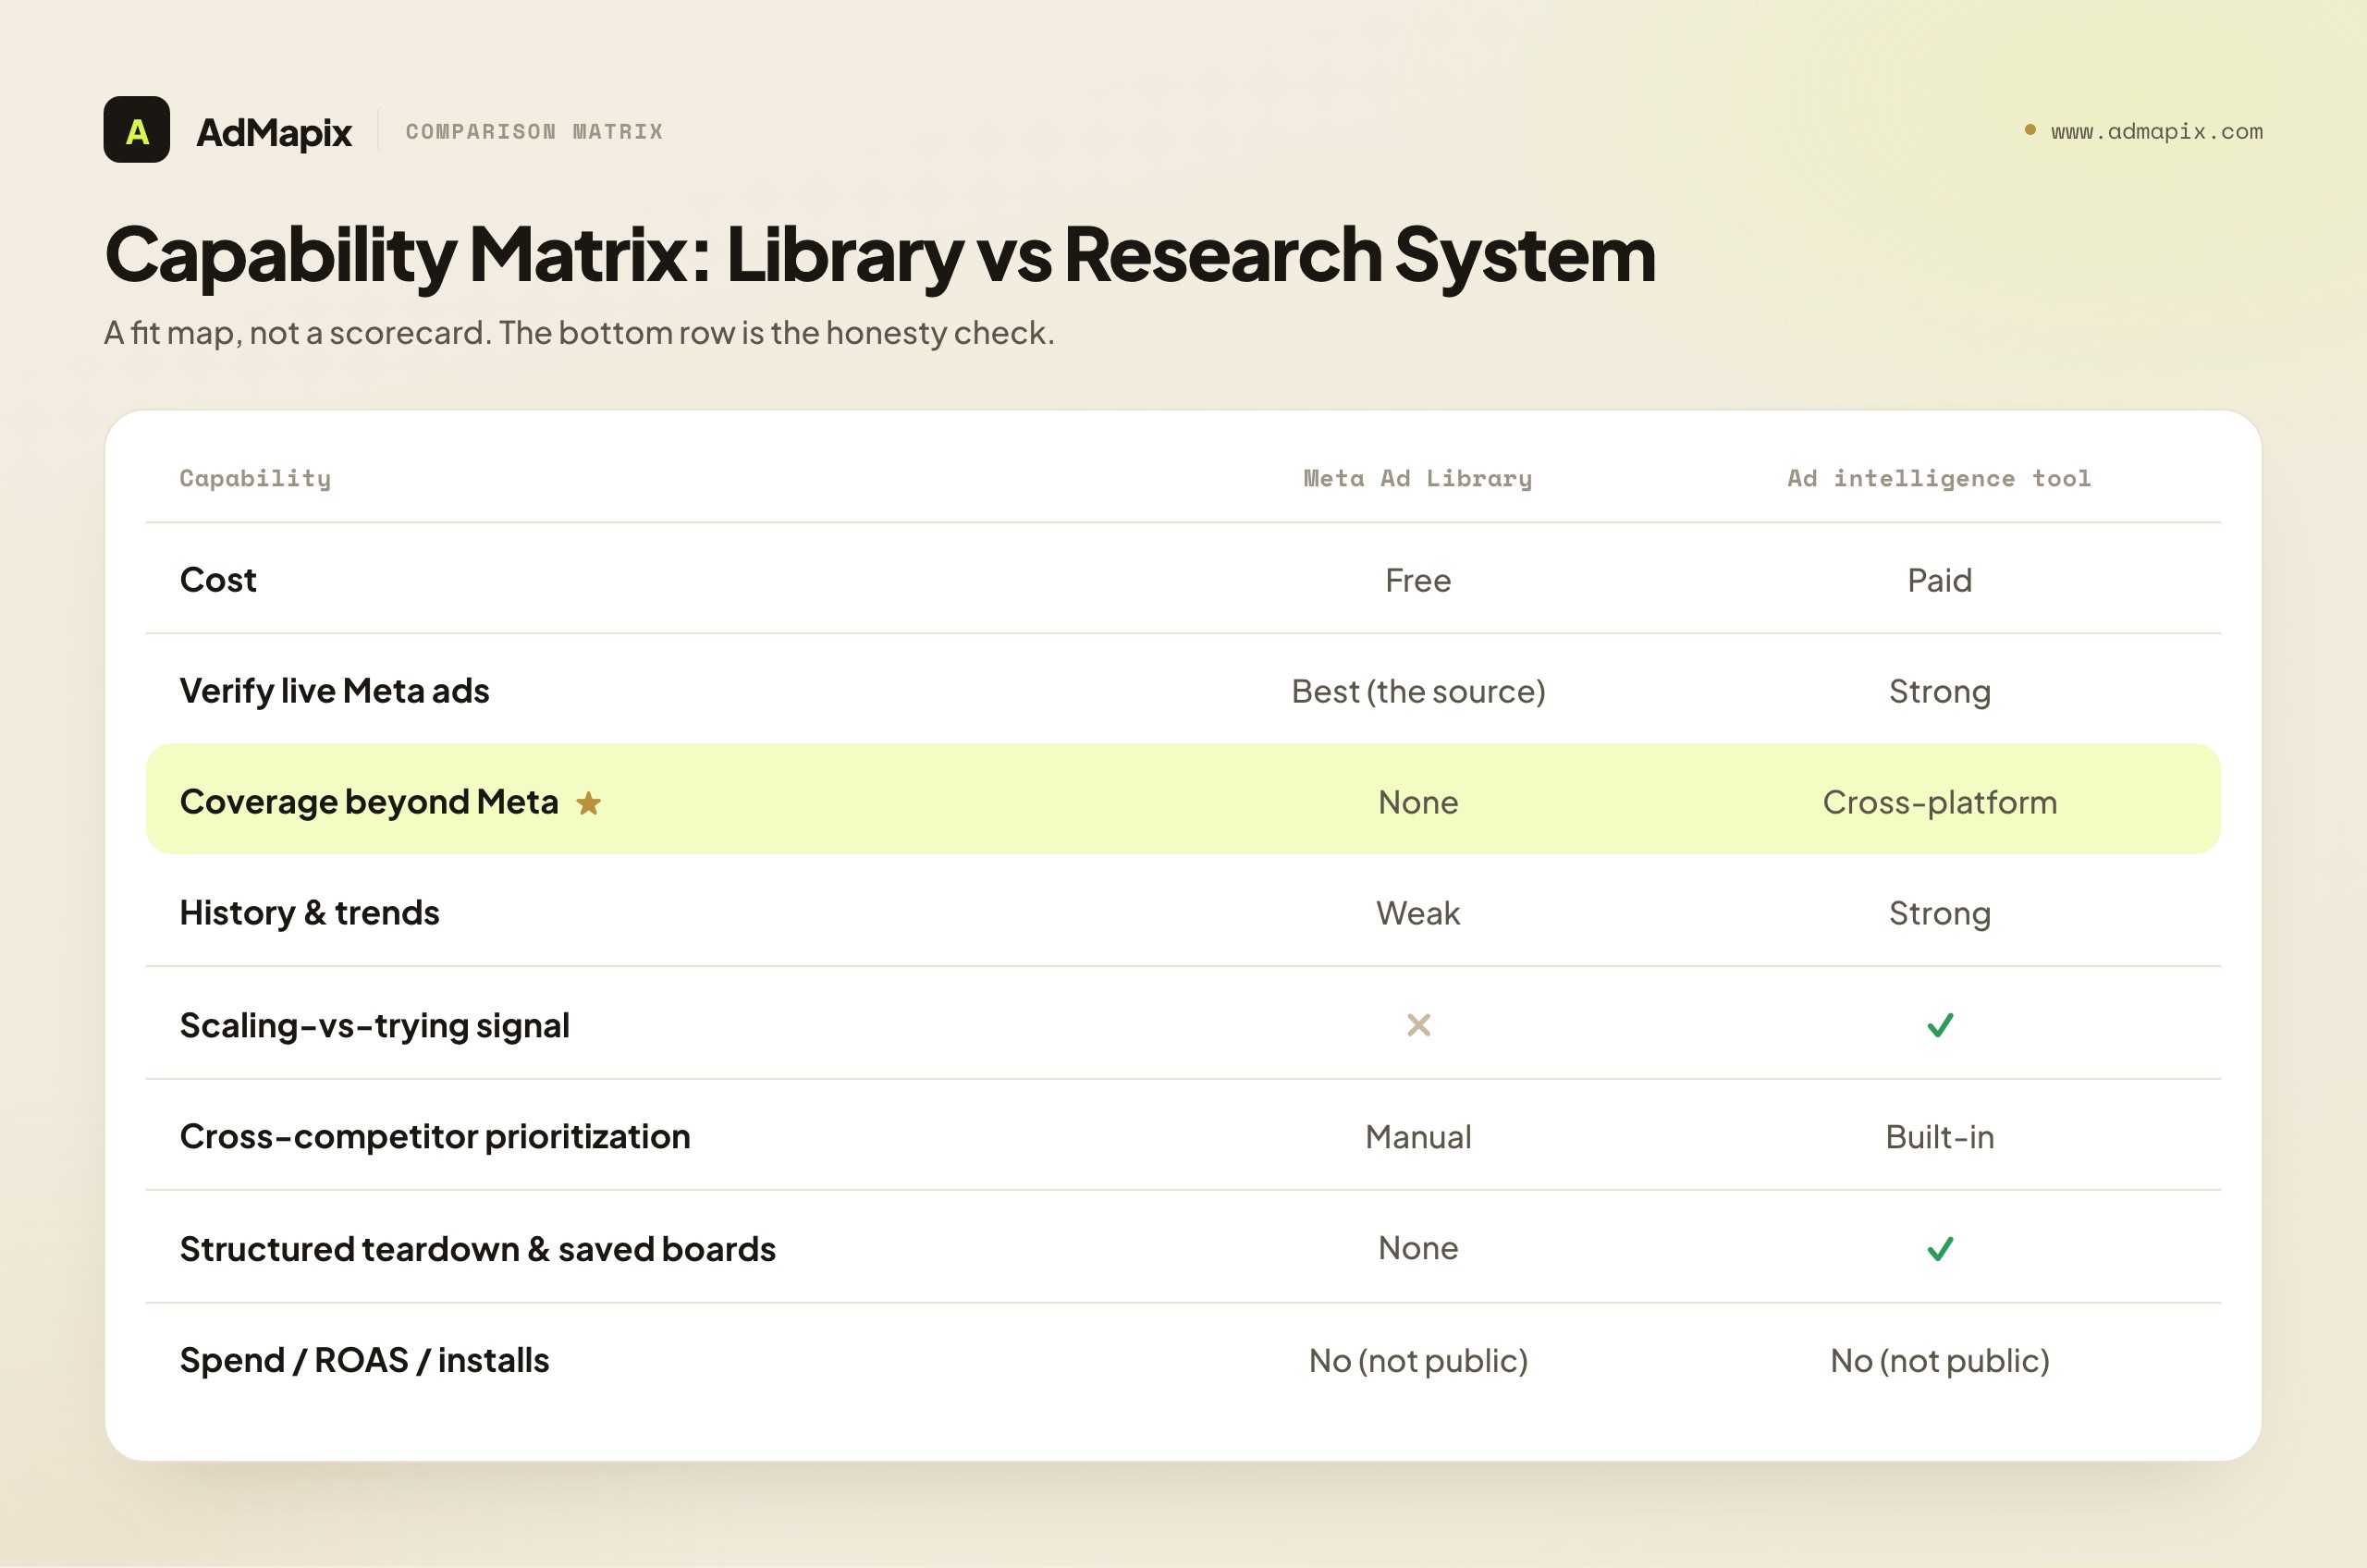Click the AdMapix logo icon

[x=137, y=130]
